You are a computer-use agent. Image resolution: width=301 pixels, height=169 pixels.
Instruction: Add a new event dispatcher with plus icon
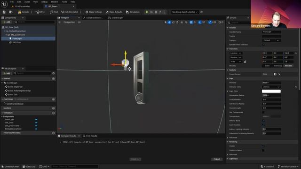pyautogui.click(x=53, y=133)
